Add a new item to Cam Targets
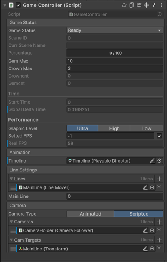167x262 pixels. click(159, 240)
